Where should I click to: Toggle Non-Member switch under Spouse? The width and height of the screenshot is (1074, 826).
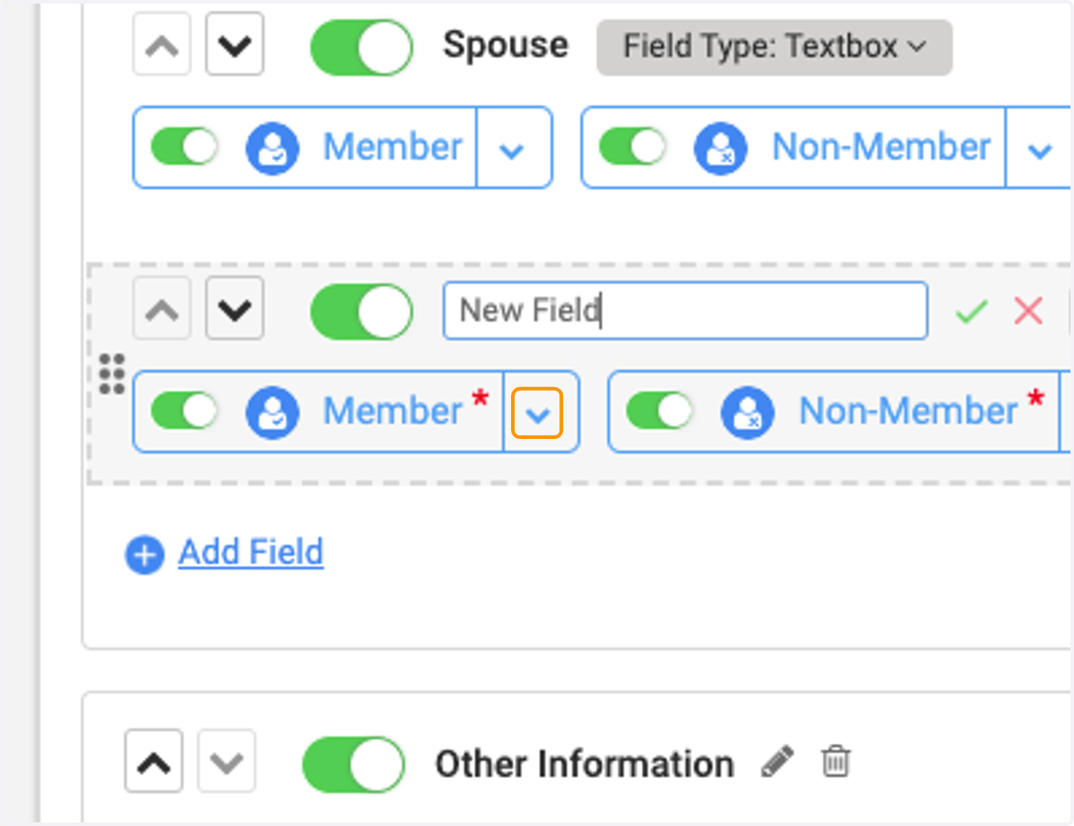click(633, 147)
